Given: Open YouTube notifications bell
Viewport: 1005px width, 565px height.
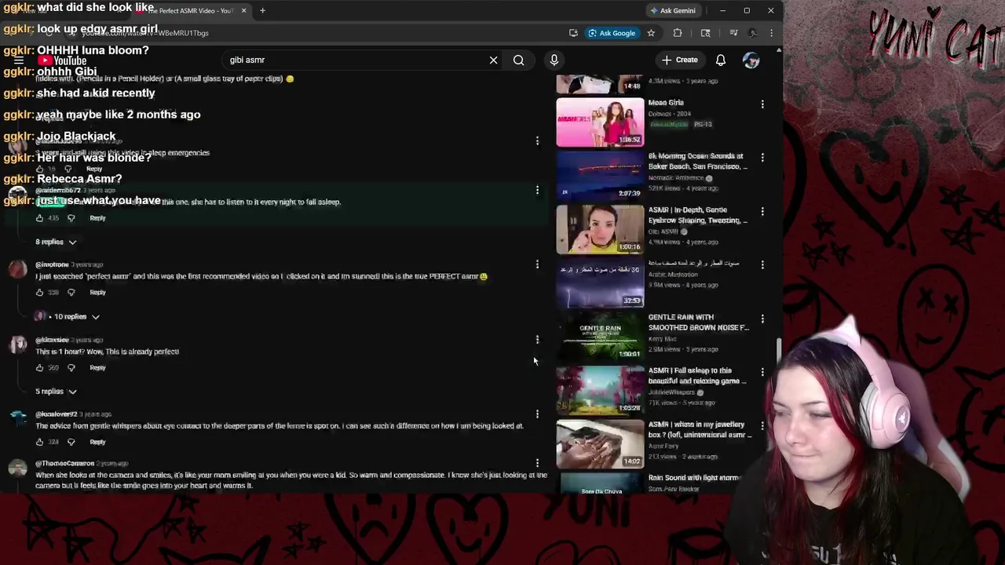Looking at the screenshot, I should 720,60.
